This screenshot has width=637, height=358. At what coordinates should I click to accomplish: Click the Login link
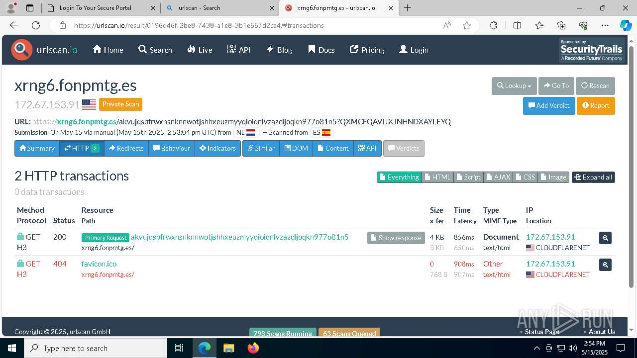click(414, 50)
